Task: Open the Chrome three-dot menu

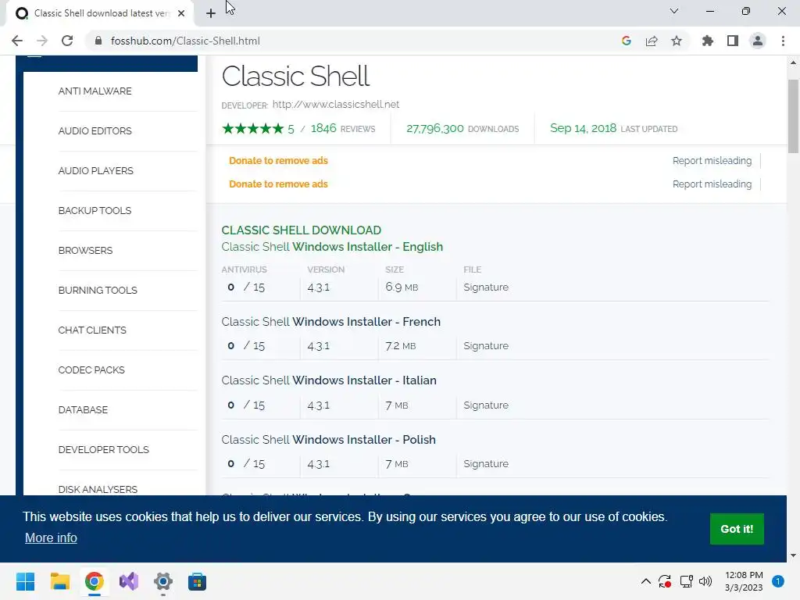Action: (x=783, y=41)
